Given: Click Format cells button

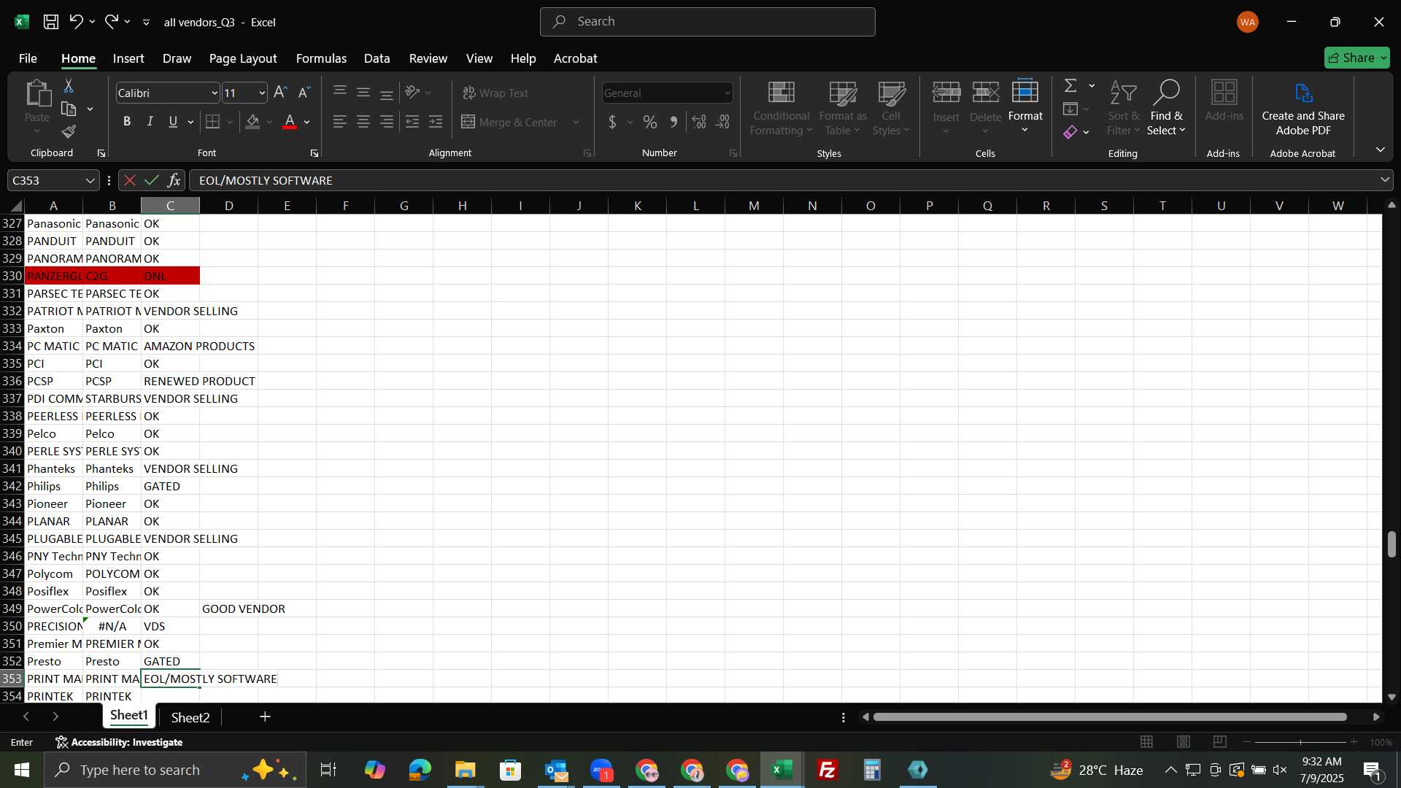Looking at the screenshot, I should coord(1025,106).
